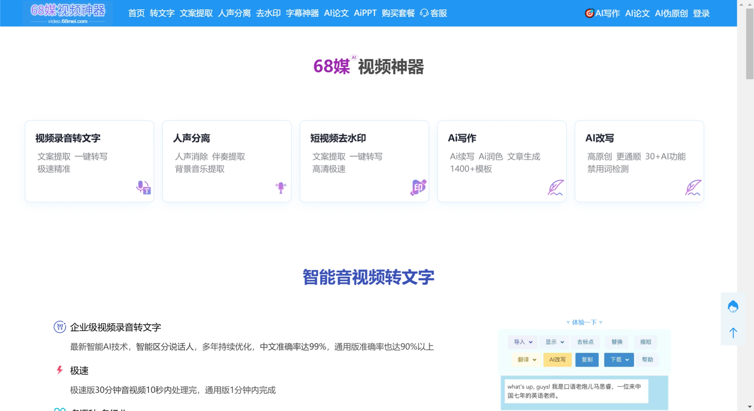Click the AI写作 target icon in header
The width and height of the screenshot is (754, 411).
coord(590,13)
